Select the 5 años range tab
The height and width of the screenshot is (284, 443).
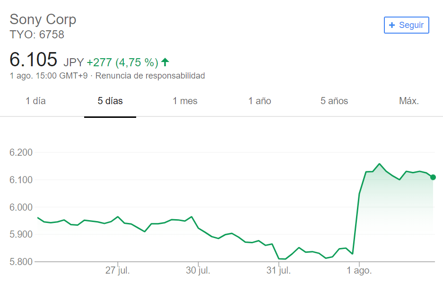click(334, 101)
